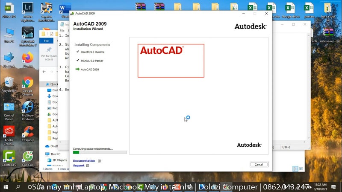Click the arrow icon beside Documentation
Viewport: 342px width, 192px height.
point(99,161)
